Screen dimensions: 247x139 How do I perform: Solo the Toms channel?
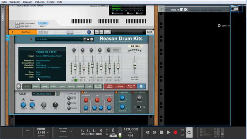(x=93, y=80)
